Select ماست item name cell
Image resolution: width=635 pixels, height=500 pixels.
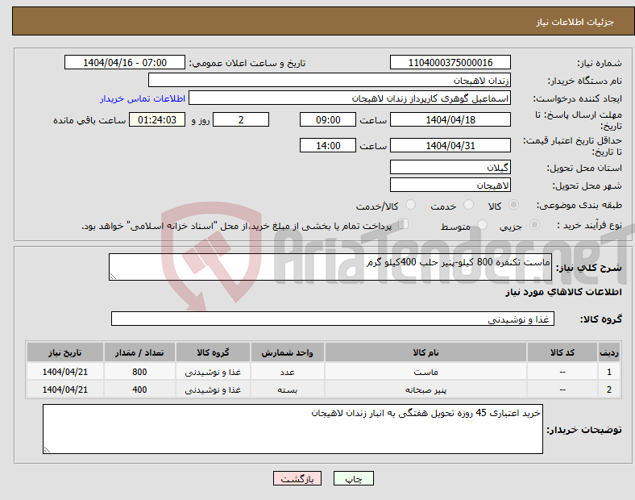pos(425,372)
